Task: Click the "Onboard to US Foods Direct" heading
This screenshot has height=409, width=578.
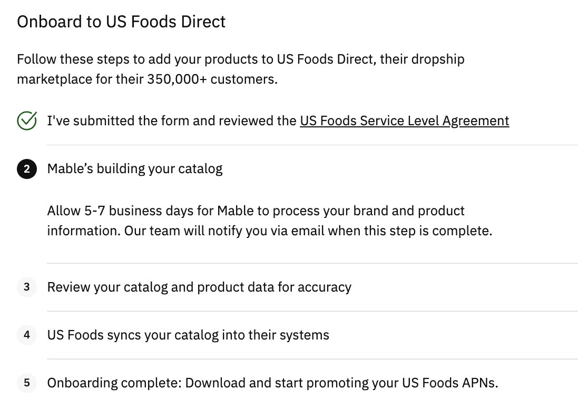Action: click(x=121, y=22)
